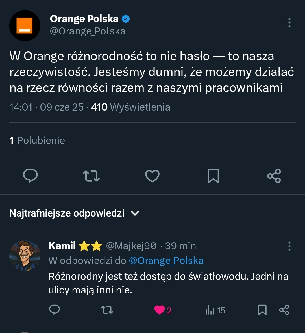Expand the Najtrafniejsze odpowiedzi sort chevron
The height and width of the screenshot is (333, 305).
pyautogui.click(x=135, y=213)
